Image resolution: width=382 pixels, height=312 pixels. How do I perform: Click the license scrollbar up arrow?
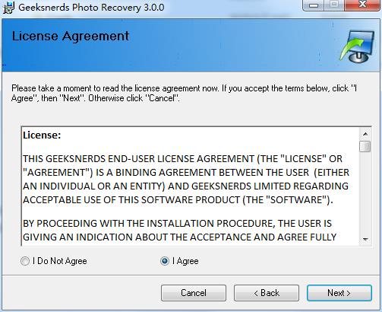coord(365,134)
